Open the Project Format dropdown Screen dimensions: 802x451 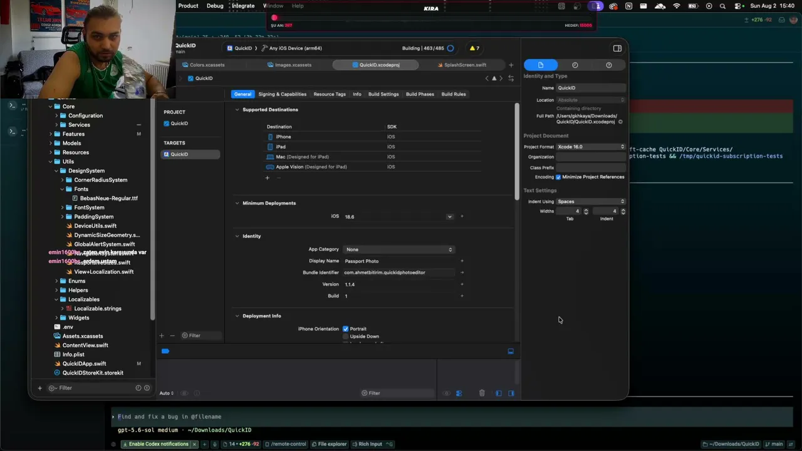pyautogui.click(x=591, y=147)
